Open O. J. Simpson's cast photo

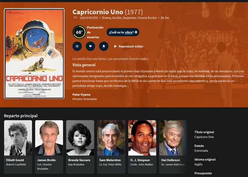pyautogui.click(x=142, y=138)
